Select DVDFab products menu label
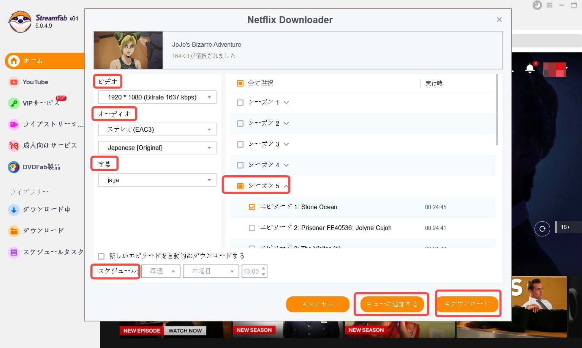The image size is (582, 348). pos(42,167)
